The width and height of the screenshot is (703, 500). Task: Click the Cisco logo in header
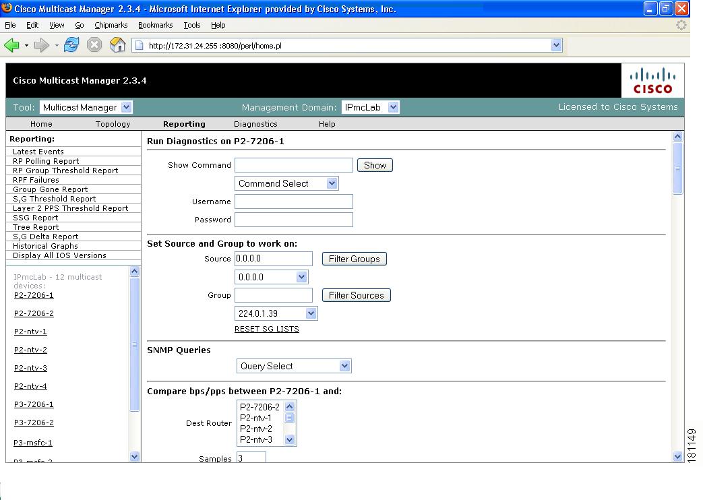(652, 81)
